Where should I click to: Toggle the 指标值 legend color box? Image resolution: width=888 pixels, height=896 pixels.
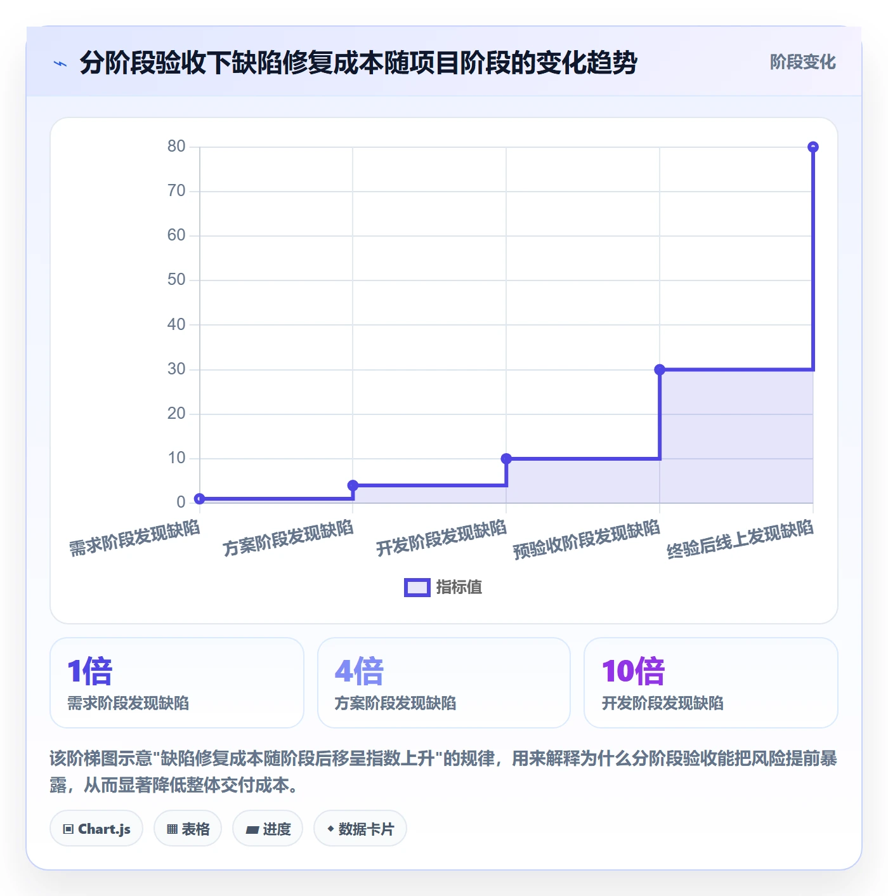pyautogui.click(x=417, y=588)
